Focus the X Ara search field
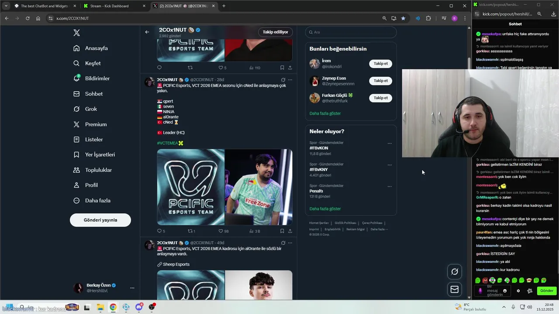559x314 pixels. tap(351, 32)
